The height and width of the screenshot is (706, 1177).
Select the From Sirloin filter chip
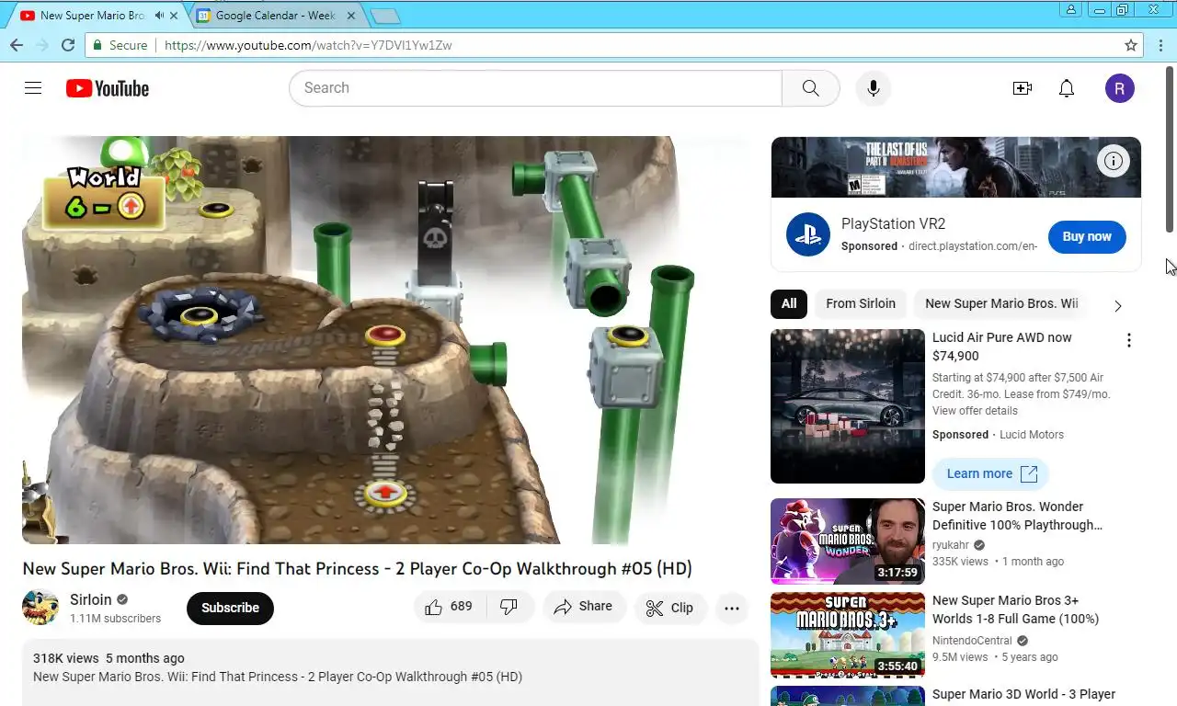point(861,303)
